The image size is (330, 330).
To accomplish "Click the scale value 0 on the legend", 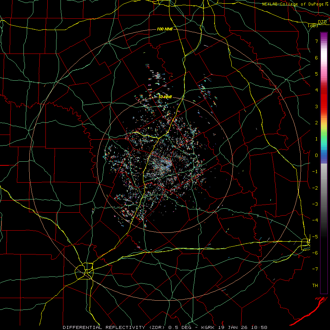I will point(316,155).
